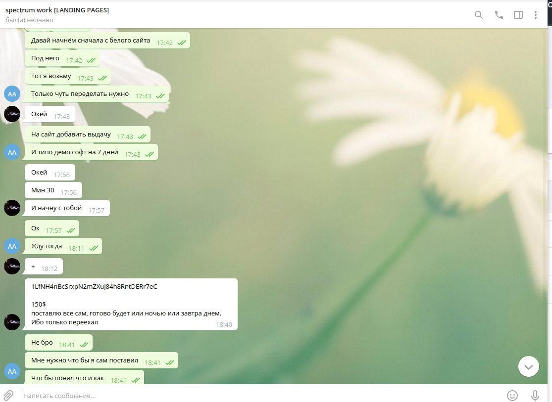Click the '150$' line in the message
Image resolution: width=552 pixels, height=402 pixels.
(39, 304)
